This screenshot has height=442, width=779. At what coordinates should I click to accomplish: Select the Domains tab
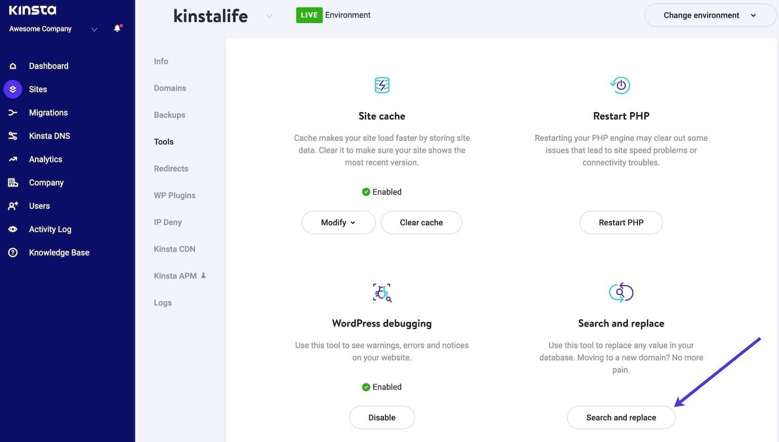point(170,88)
